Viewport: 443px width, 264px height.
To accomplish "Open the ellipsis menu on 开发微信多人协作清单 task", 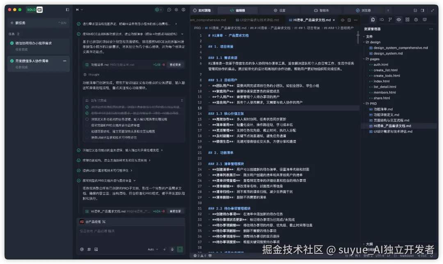I will 65,61.
